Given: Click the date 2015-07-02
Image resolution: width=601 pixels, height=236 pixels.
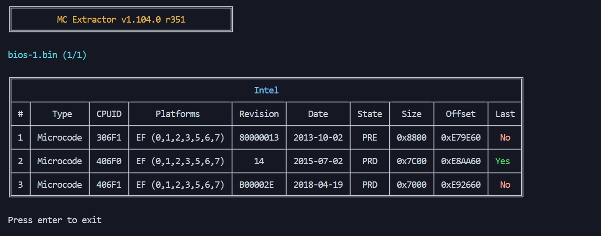Looking at the screenshot, I should (x=318, y=161).
